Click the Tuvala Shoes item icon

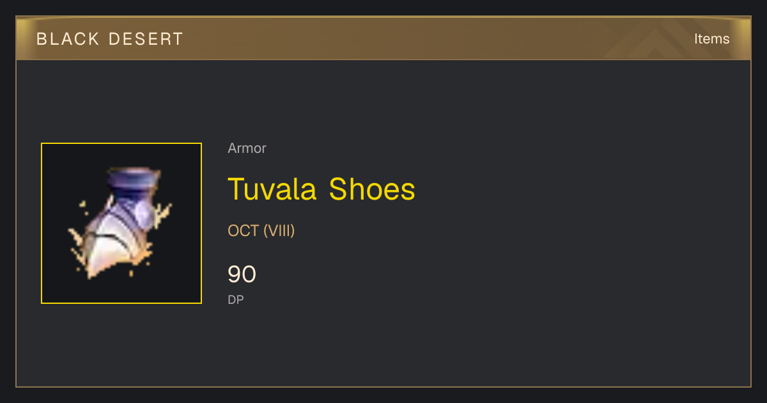coord(121,223)
